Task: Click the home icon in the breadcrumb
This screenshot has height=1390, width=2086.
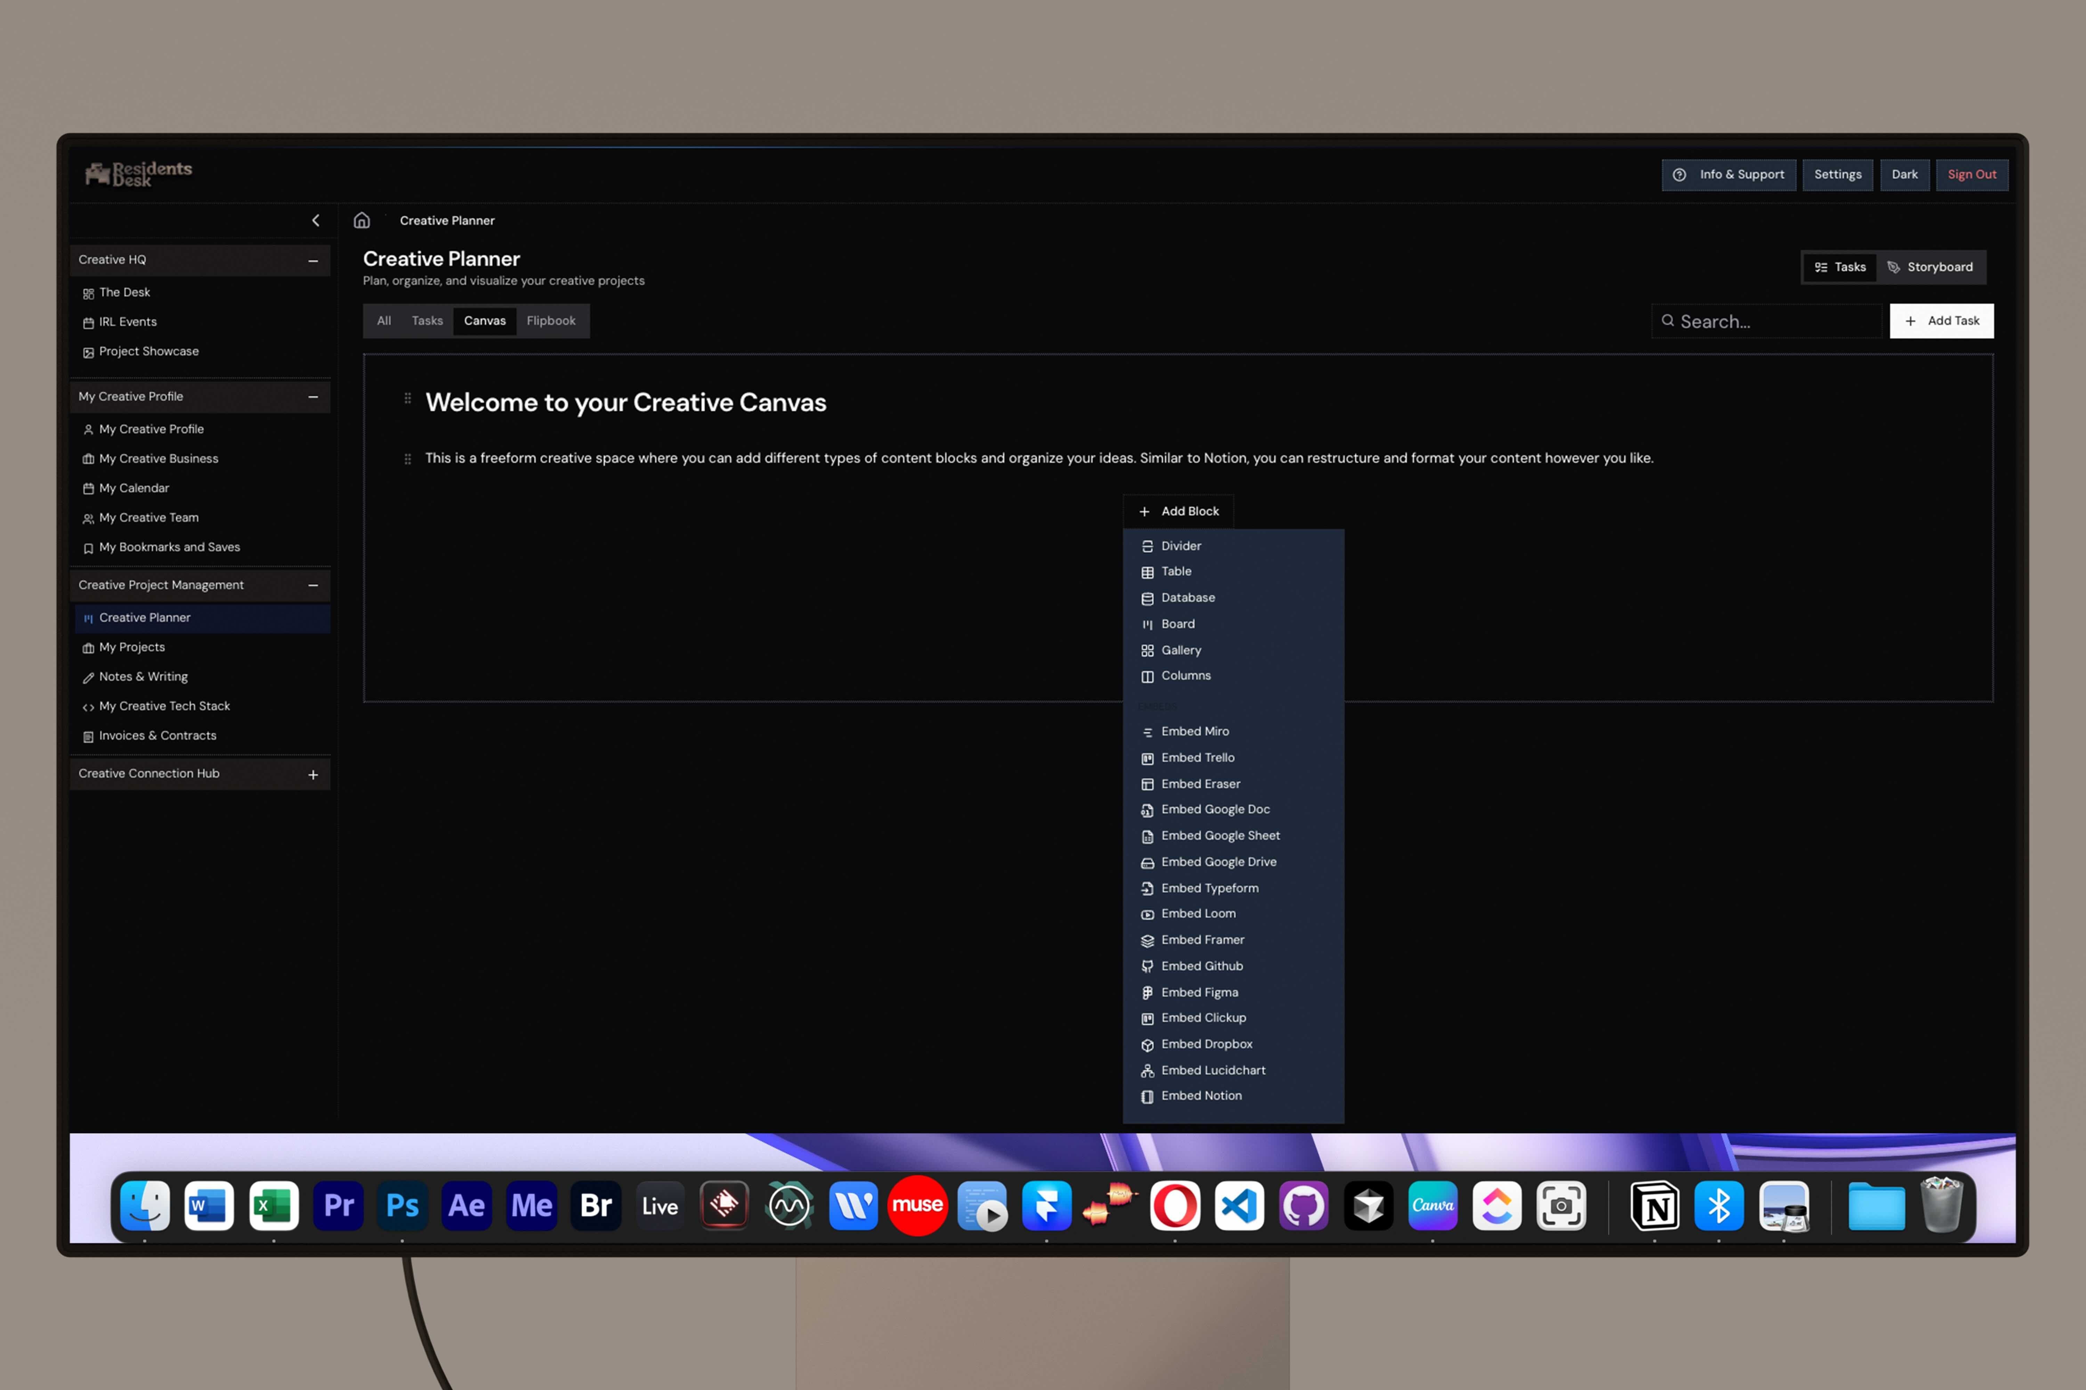Action: [362, 221]
